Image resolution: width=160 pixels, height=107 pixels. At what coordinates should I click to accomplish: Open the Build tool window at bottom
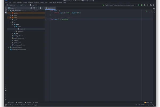click(x=35, y=102)
